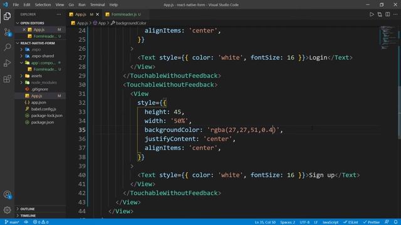Click the ESLint status item
Viewport: 401px width, 225px height.
[351, 222]
